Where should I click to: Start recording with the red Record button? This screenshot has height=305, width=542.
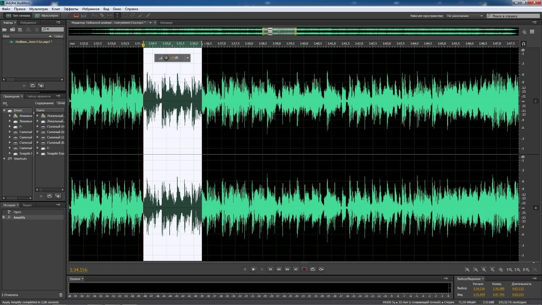click(x=304, y=269)
